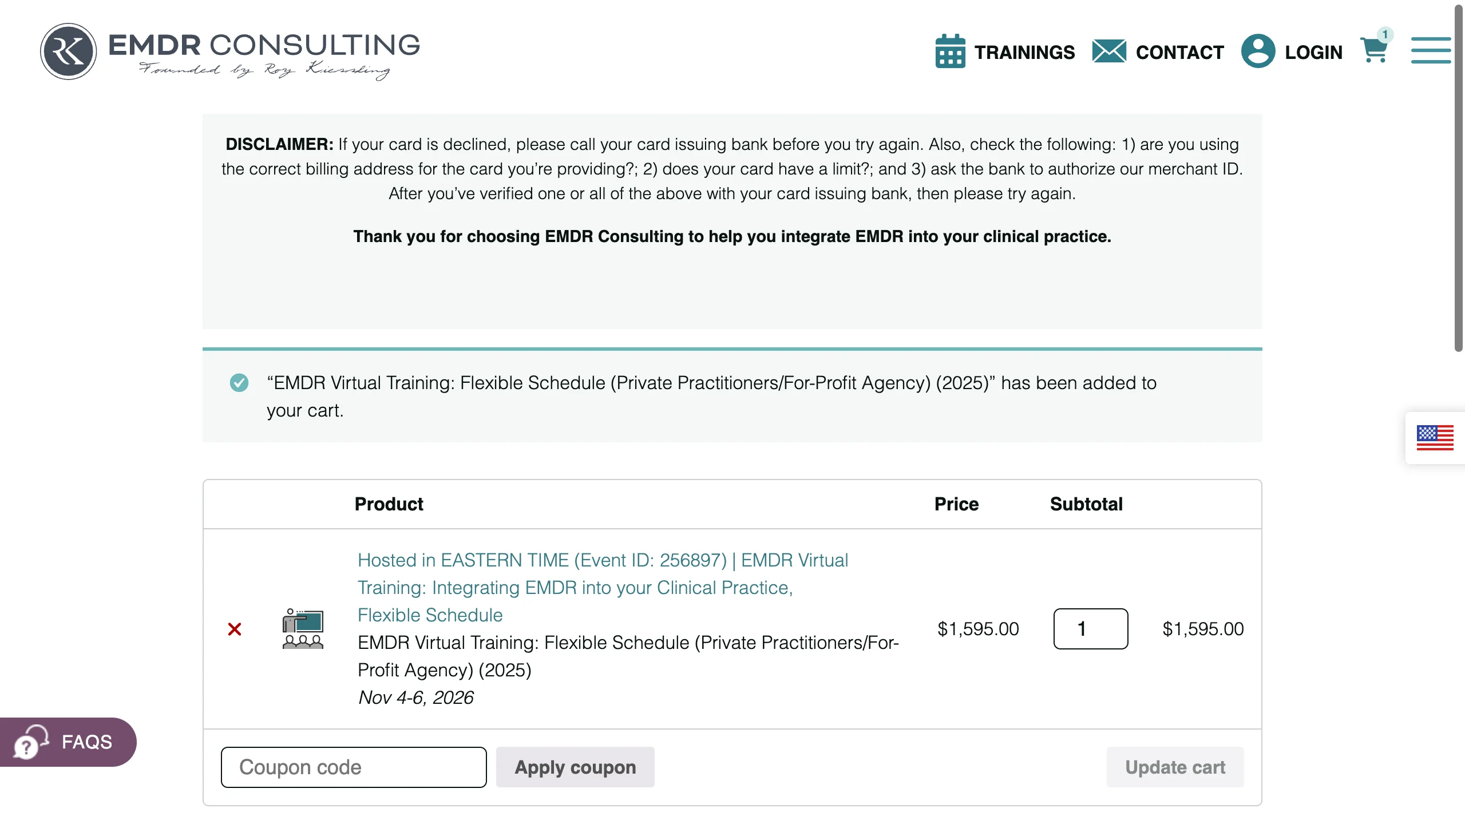
Task: Select the Nov 4-6, 2026 date text
Action: tap(416, 698)
